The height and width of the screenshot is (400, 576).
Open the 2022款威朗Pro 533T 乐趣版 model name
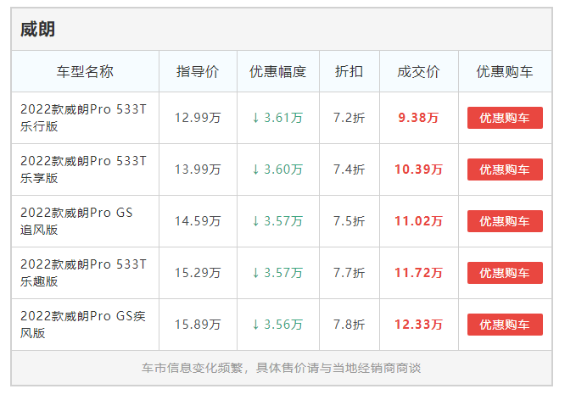pos(83,273)
